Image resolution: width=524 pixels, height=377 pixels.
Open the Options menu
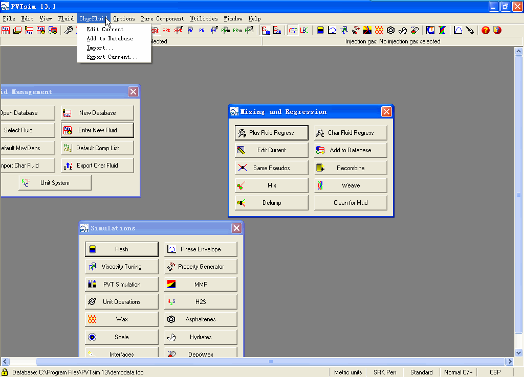pyautogui.click(x=124, y=19)
